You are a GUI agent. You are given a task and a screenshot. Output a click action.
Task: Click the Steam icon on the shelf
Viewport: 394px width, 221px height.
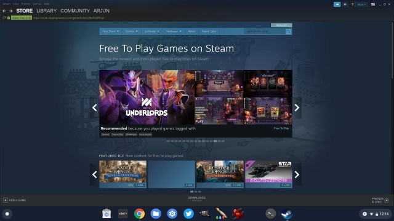pyautogui.click(x=287, y=214)
